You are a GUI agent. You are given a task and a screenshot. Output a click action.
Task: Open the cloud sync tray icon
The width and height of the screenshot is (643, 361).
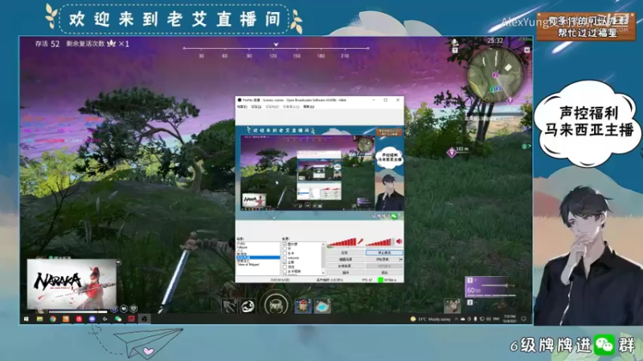463,318
